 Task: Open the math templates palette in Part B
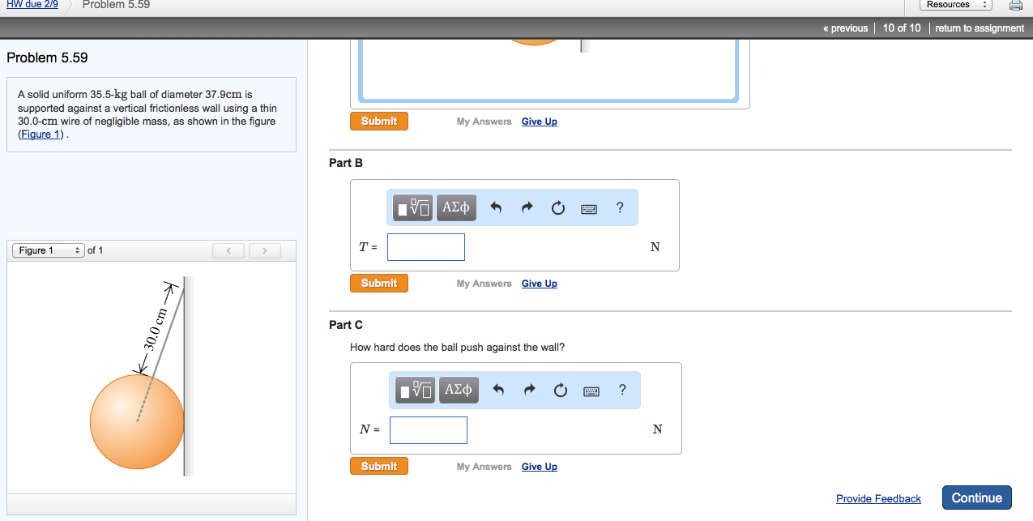412,207
